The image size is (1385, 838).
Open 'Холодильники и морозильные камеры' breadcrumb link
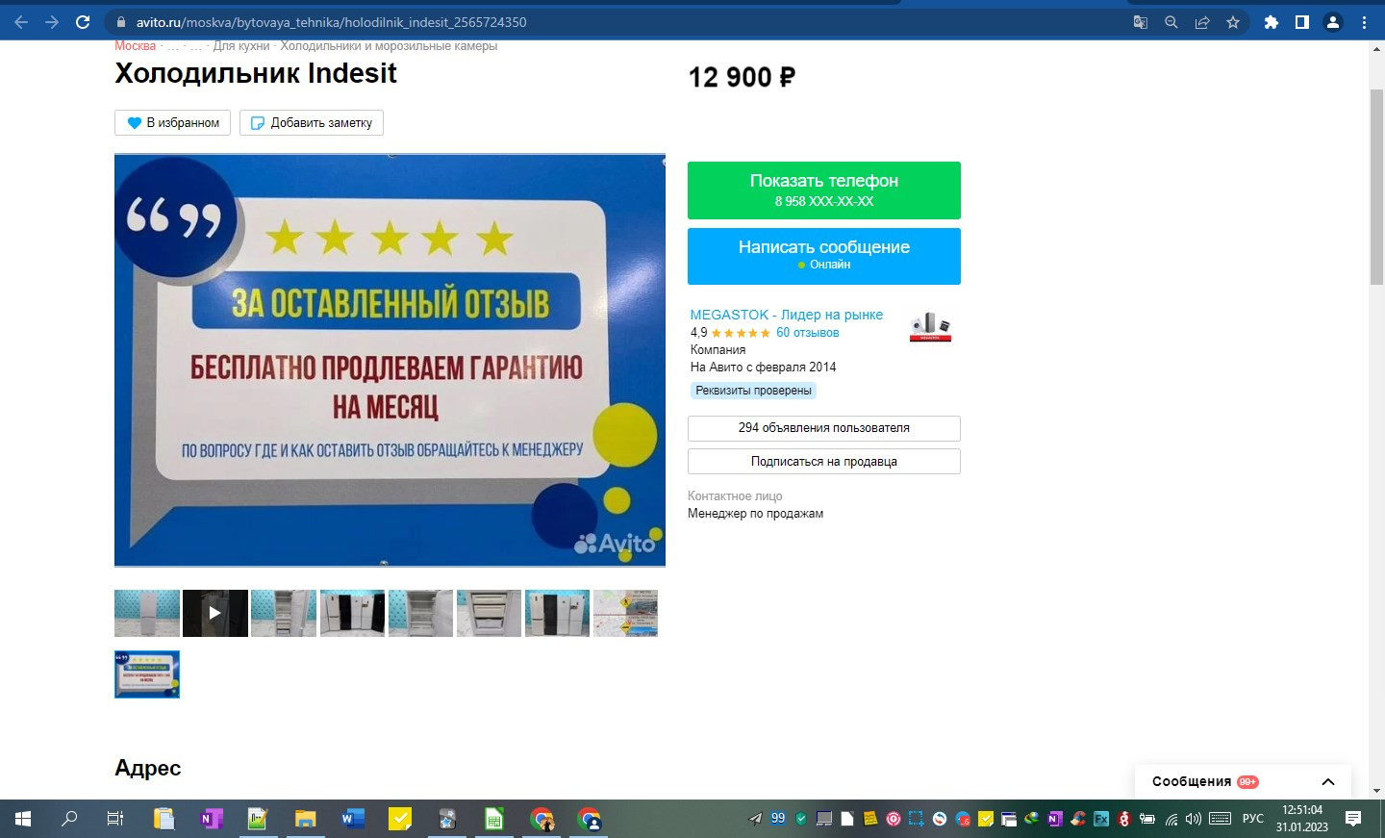tap(389, 46)
